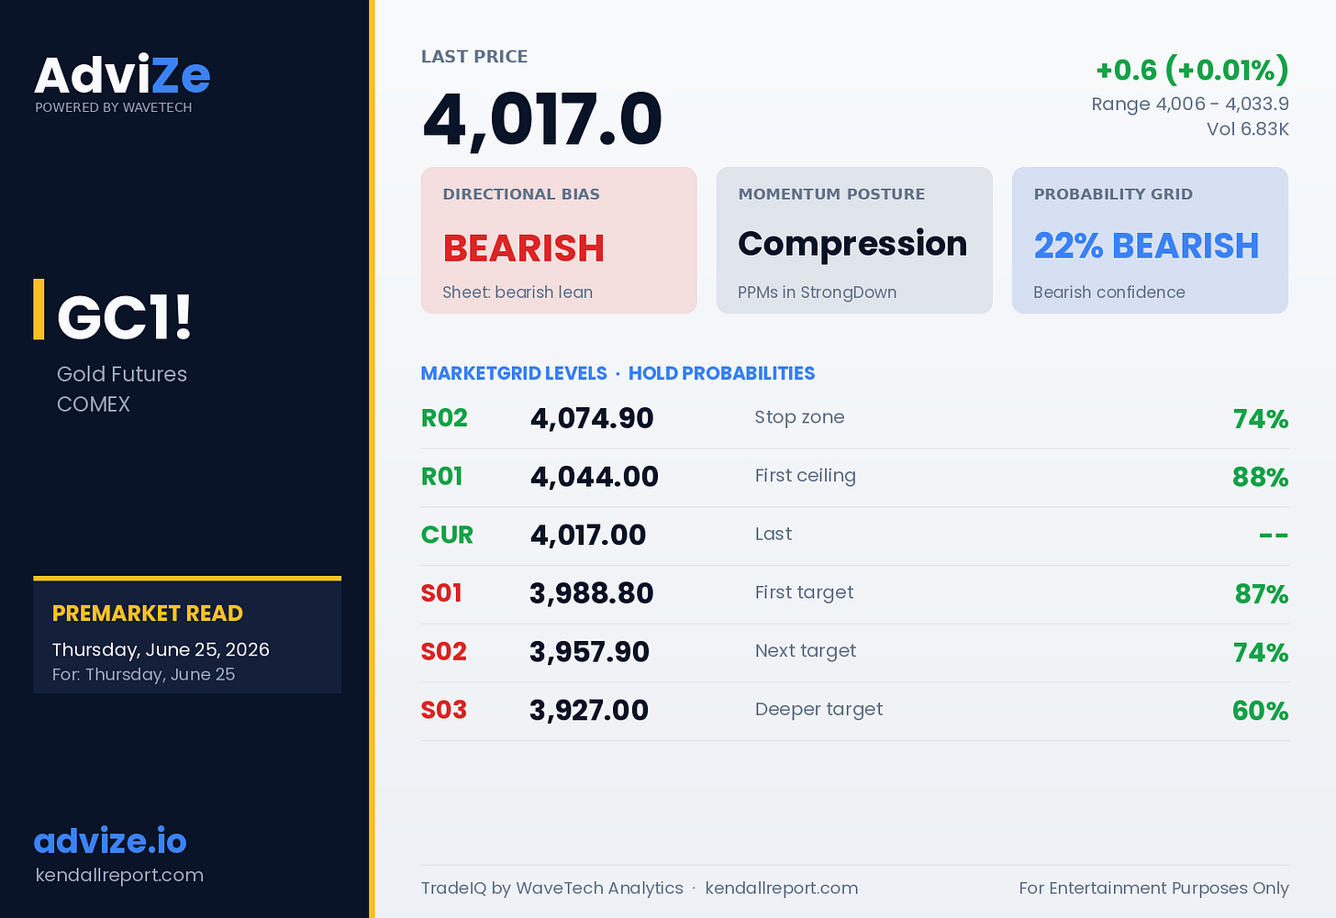
Task: Click the "4,074.90" price level
Action: coord(592,418)
